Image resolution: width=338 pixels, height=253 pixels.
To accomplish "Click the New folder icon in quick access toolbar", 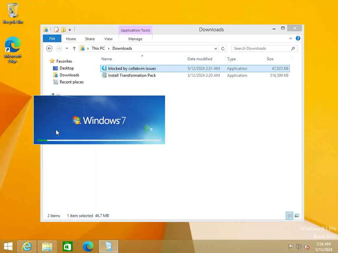I will tap(64, 30).
